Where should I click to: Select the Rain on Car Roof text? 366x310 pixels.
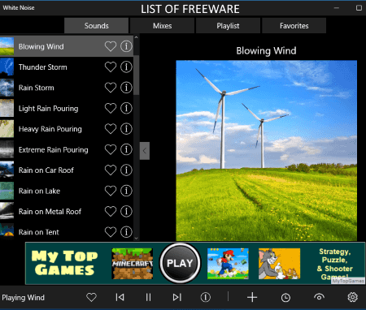point(46,170)
